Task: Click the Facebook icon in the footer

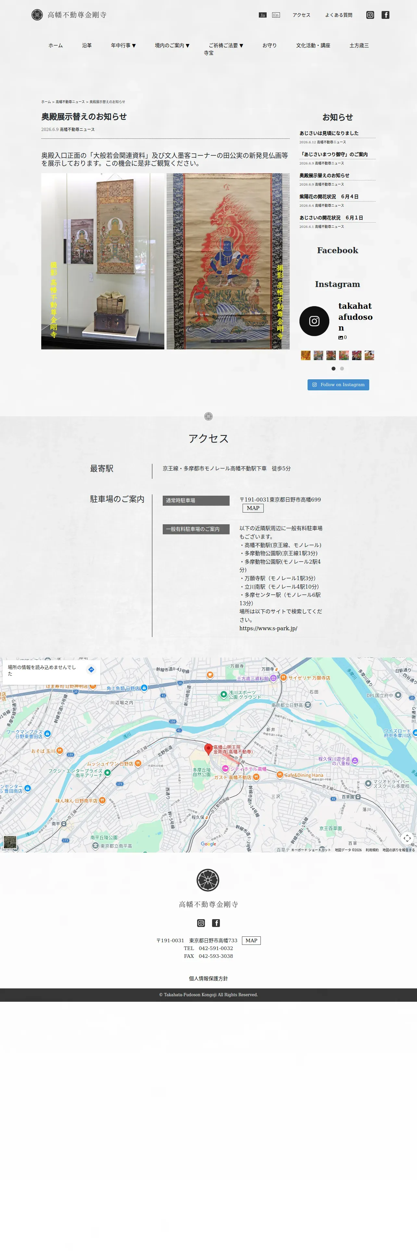Action: (216, 923)
